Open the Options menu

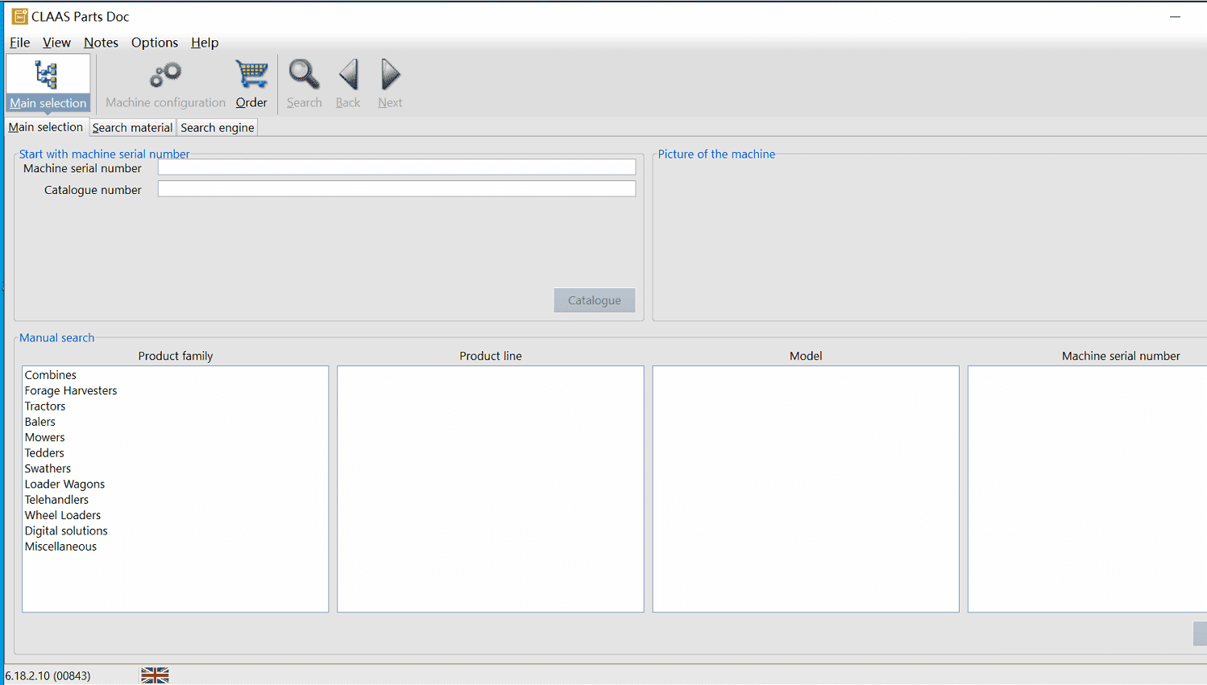point(155,43)
